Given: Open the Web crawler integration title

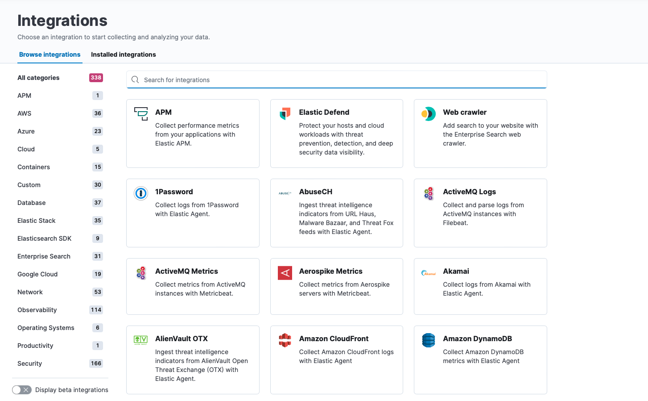Looking at the screenshot, I should [465, 112].
